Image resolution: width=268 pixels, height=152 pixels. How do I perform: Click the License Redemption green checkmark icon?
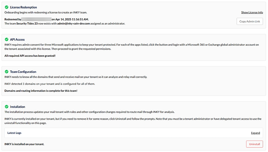tap(6, 7)
